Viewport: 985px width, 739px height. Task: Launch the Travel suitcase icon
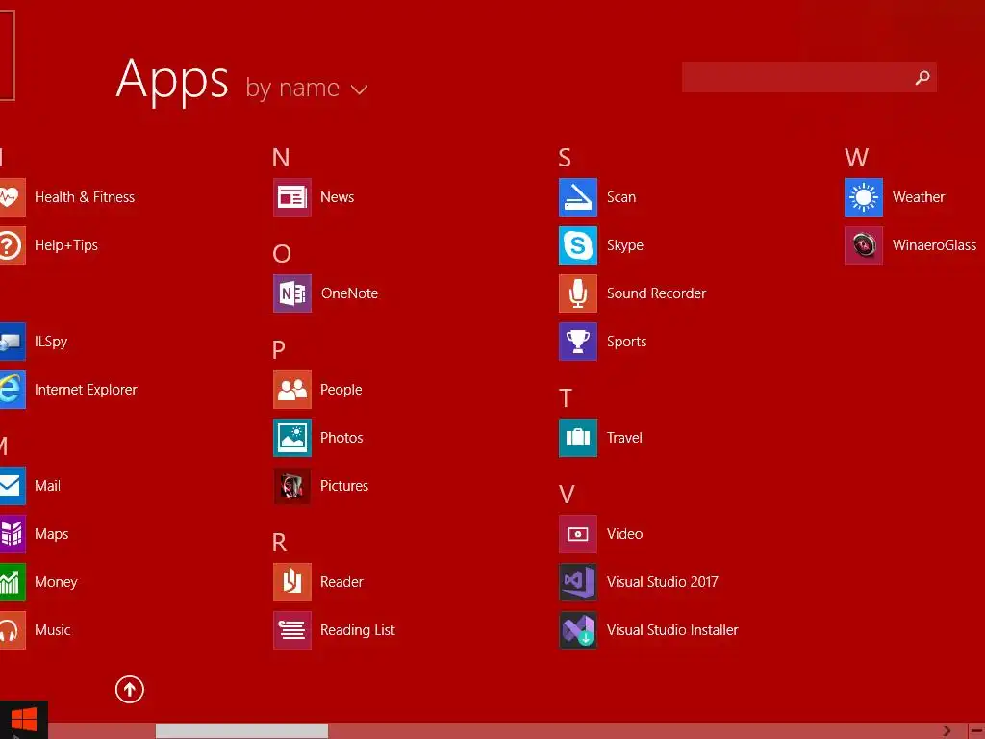click(x=578, y=438)
